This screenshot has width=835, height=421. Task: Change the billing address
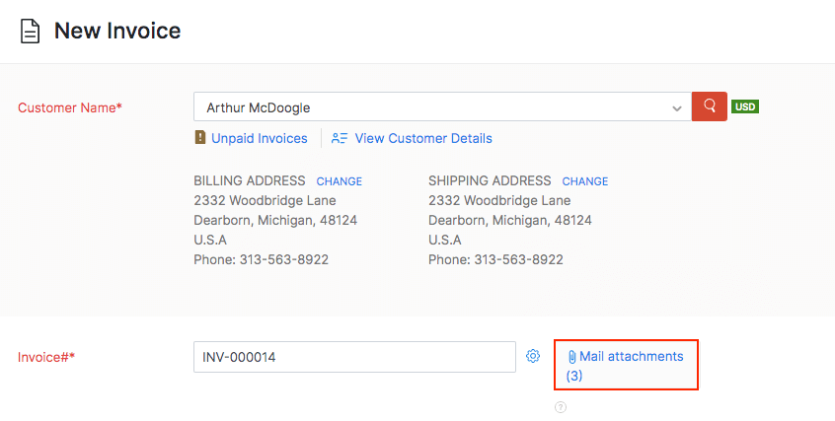pyautogui.click(x=339, y=181)
